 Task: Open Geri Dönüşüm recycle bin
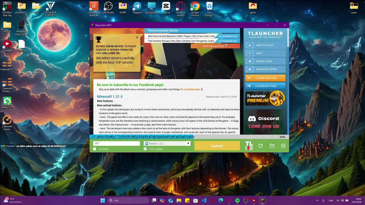point(209,9)
